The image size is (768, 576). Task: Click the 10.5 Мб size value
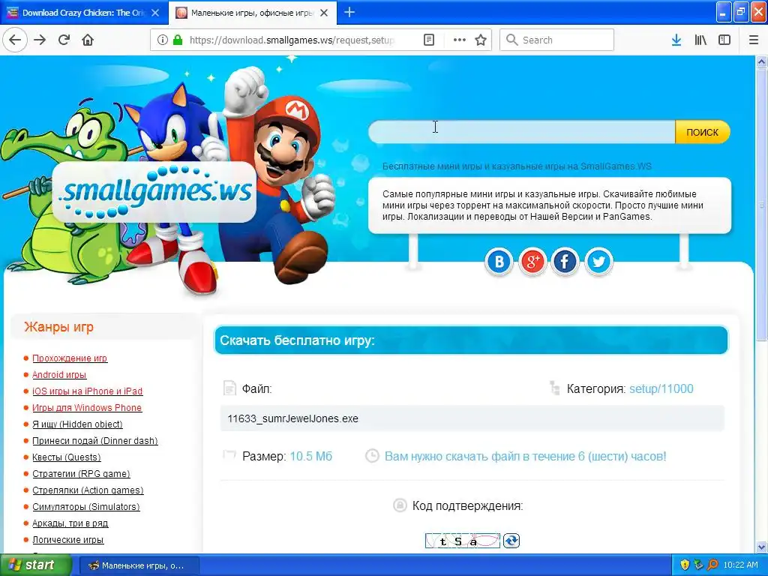click(311, 457)
